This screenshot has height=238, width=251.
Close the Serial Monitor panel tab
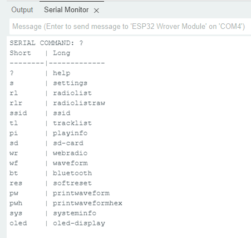point(96,11)
